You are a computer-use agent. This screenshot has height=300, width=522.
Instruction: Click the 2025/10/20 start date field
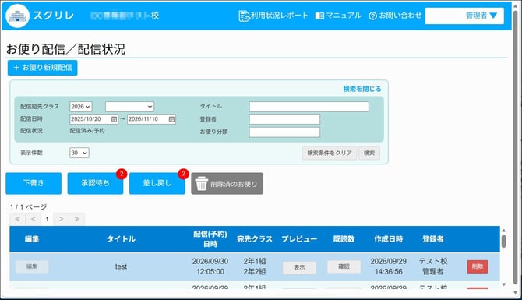[93, 119]
